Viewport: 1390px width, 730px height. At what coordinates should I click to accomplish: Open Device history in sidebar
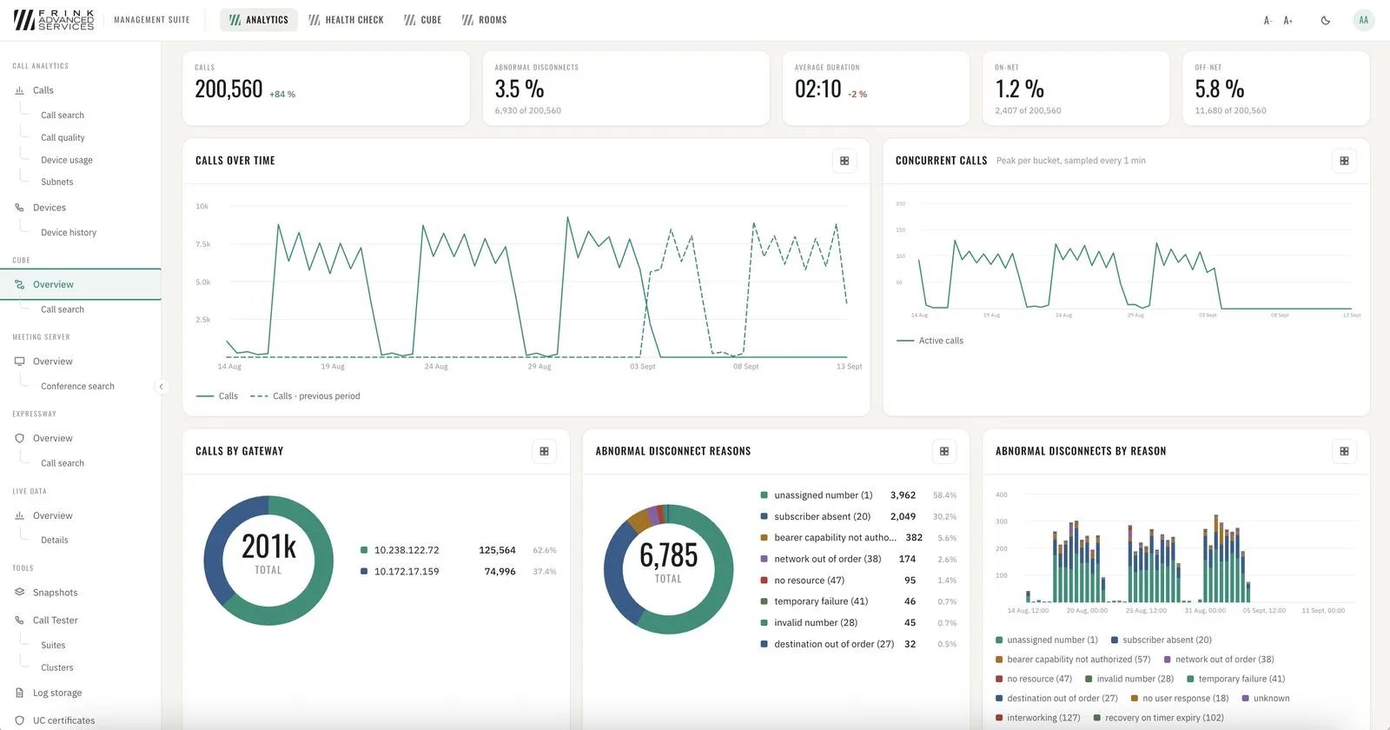point(69,233)
